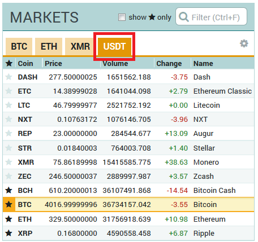258x242 pixels.
Task: Select the Ripple market name
Action: coord(204,234)
